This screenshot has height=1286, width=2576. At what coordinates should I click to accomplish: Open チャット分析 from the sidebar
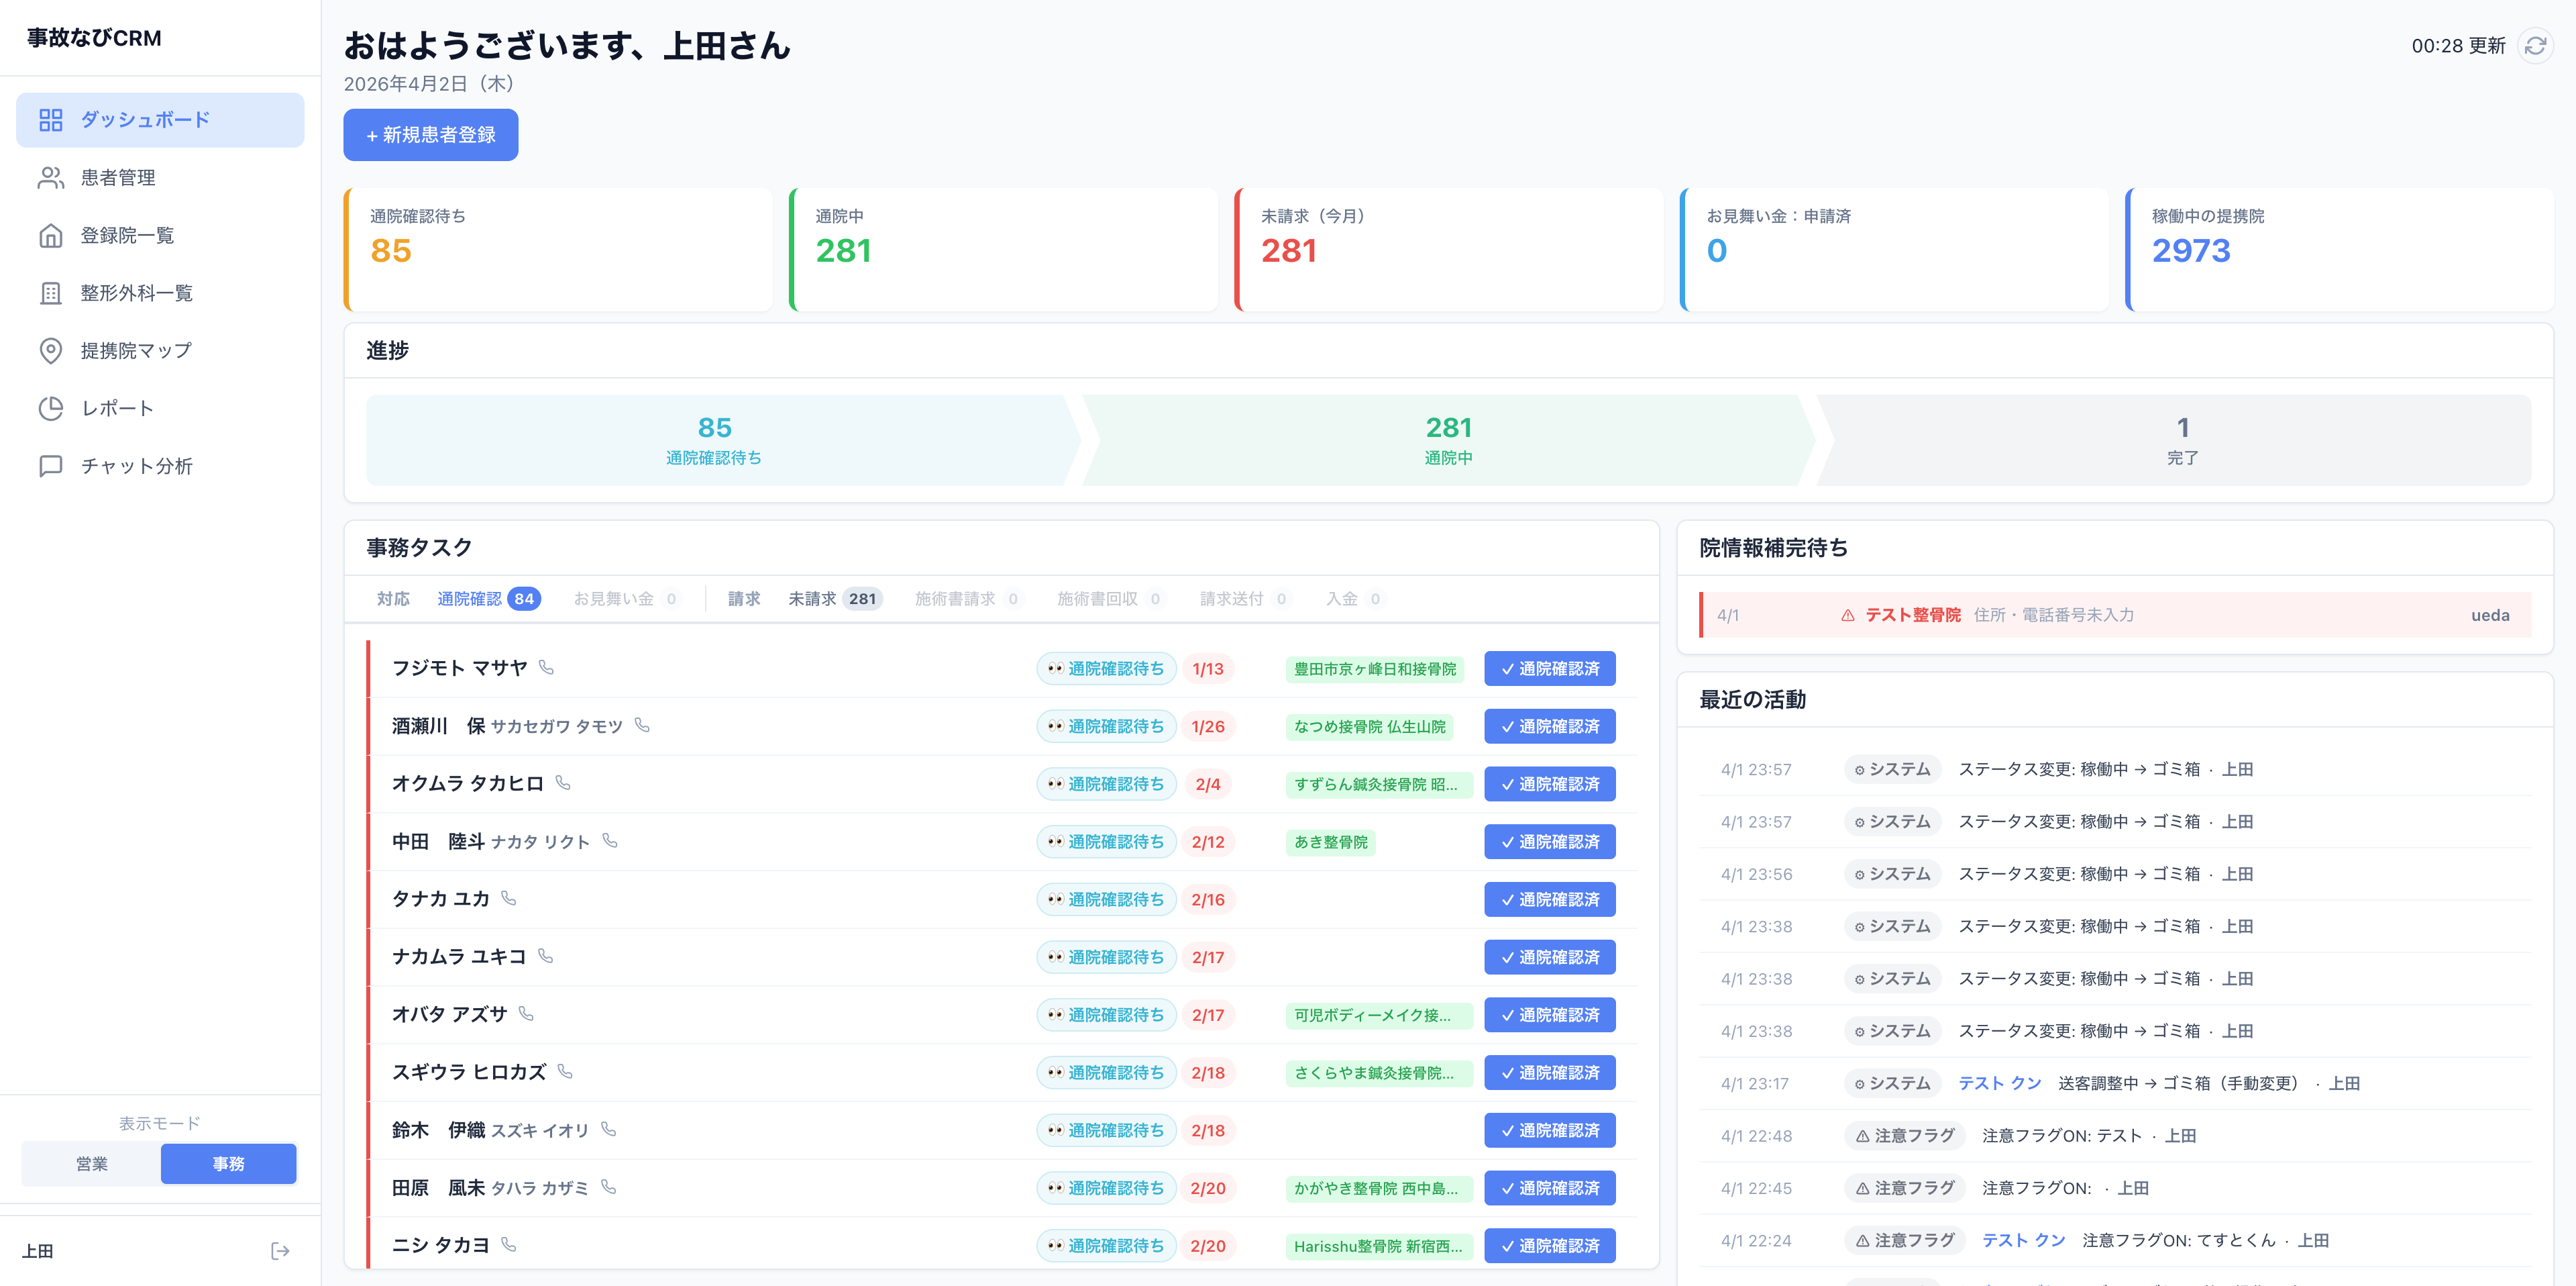(x=137, y=465)
